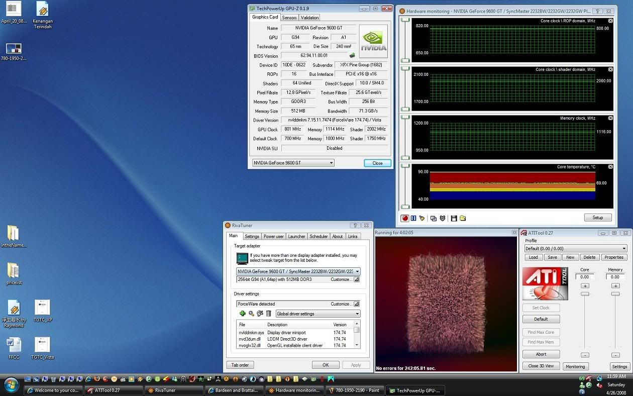Click the Setup button in Hardware monitoring
The height and width of the screenshot is (396, 633).
point(597,218)
